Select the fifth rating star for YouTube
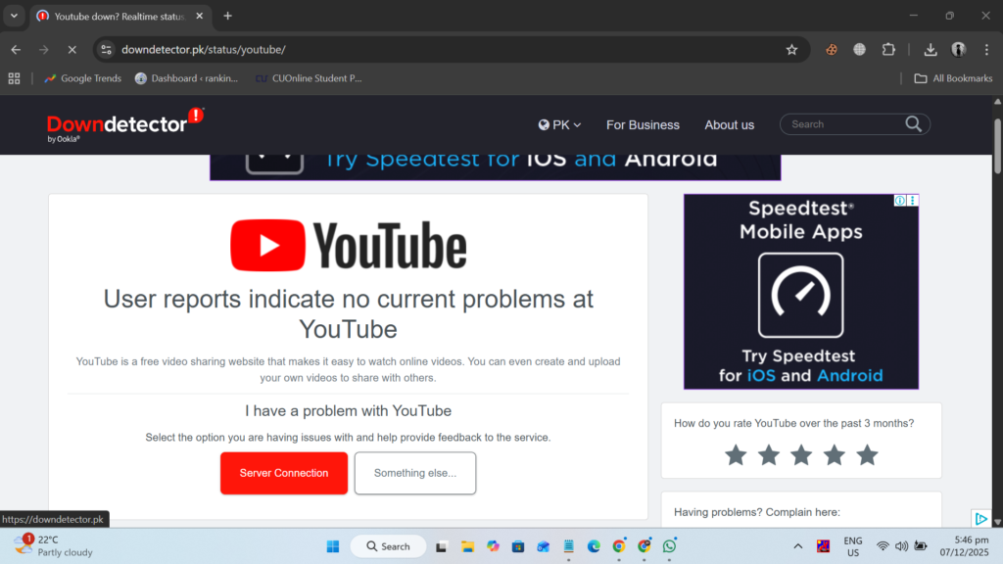The width and height of the screenshot is (1003, 564). [867, 454]
